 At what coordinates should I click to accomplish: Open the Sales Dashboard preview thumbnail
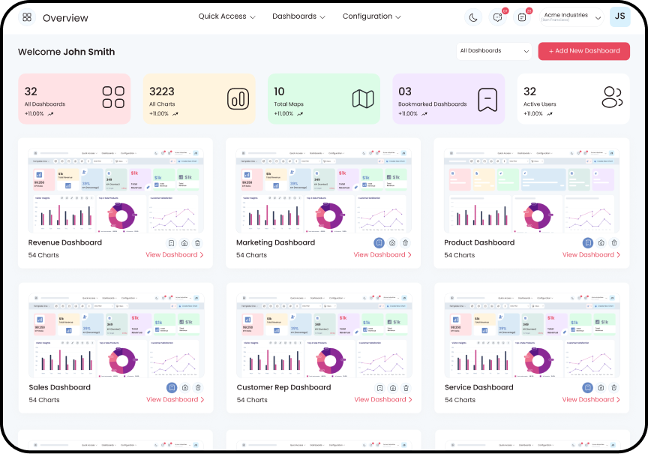click(x=116, y=335)
